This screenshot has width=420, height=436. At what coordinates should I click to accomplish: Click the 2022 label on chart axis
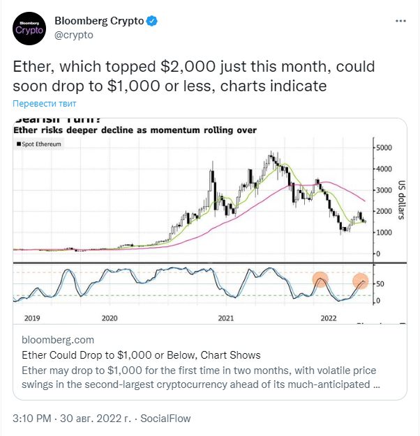pyautogui.click(x=329, y=318)
